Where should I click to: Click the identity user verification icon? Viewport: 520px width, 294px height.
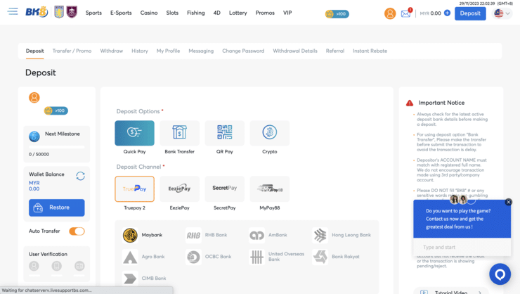coord(34,266)
